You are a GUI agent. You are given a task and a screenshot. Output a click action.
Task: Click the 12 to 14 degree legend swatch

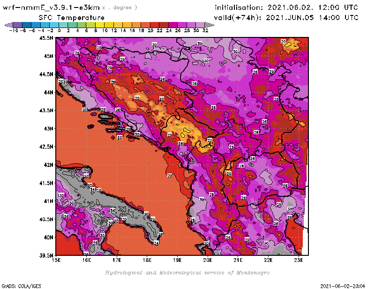click(118, 25)
